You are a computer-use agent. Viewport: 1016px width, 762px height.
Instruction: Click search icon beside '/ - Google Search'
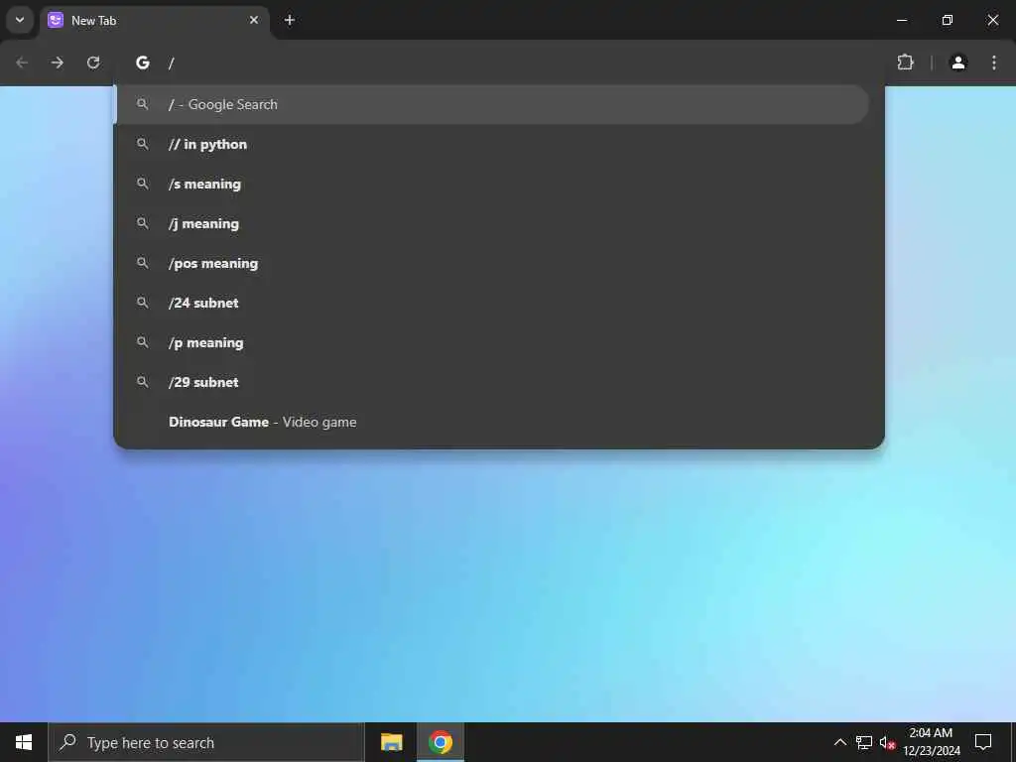click(143, 104)
